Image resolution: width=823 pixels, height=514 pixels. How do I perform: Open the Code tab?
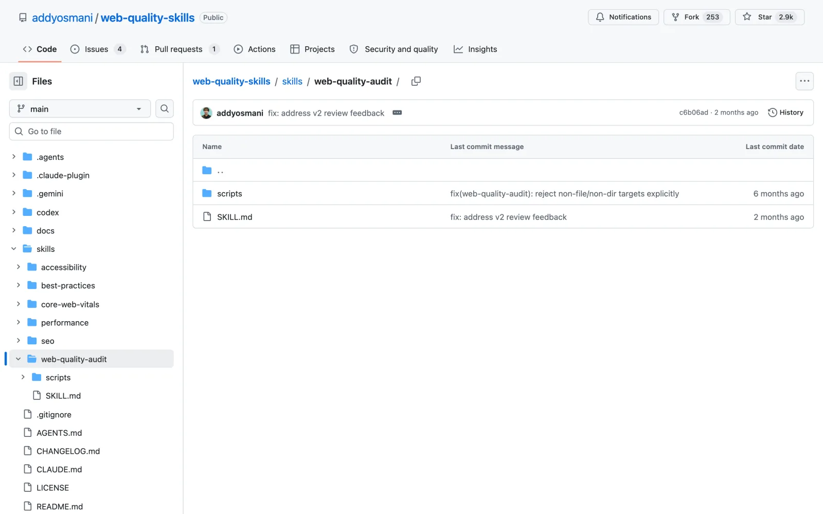point(40,49)
